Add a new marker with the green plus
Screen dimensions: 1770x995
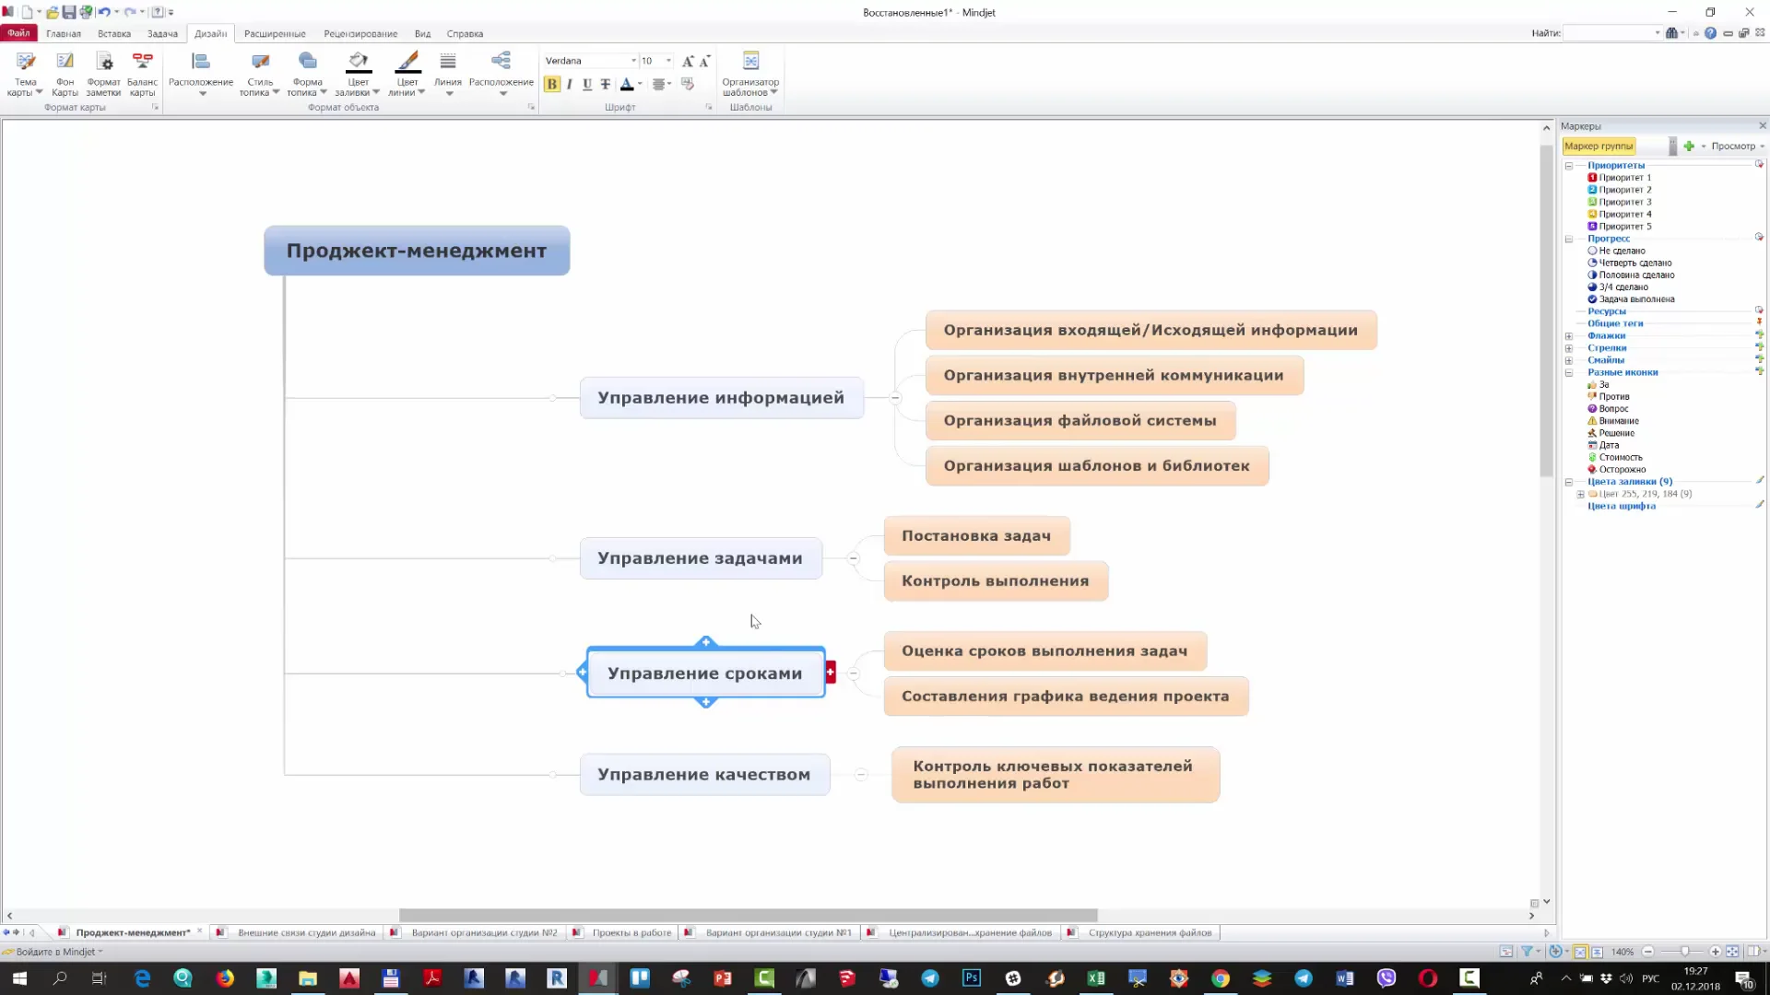click(x=1689, y=146)
